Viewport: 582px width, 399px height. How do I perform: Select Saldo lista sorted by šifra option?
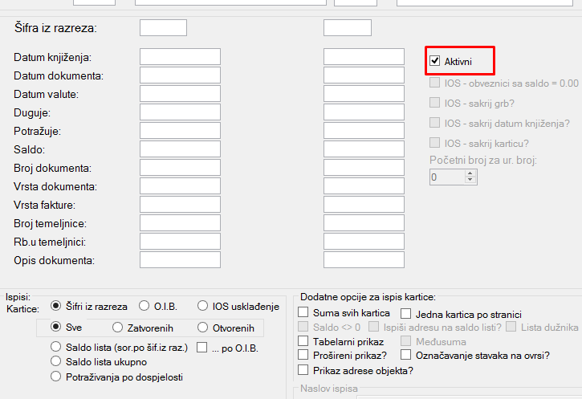click(x=55, y=347)
